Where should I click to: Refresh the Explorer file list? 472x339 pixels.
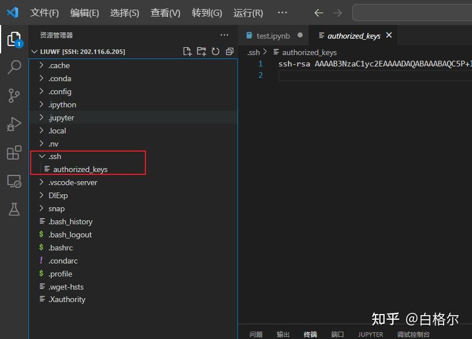(215, 51)
